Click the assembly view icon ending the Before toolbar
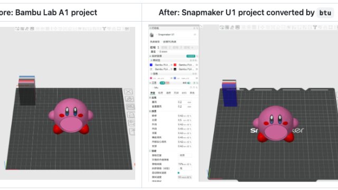Screen dimensions: 338x190 tap(127, 28)
